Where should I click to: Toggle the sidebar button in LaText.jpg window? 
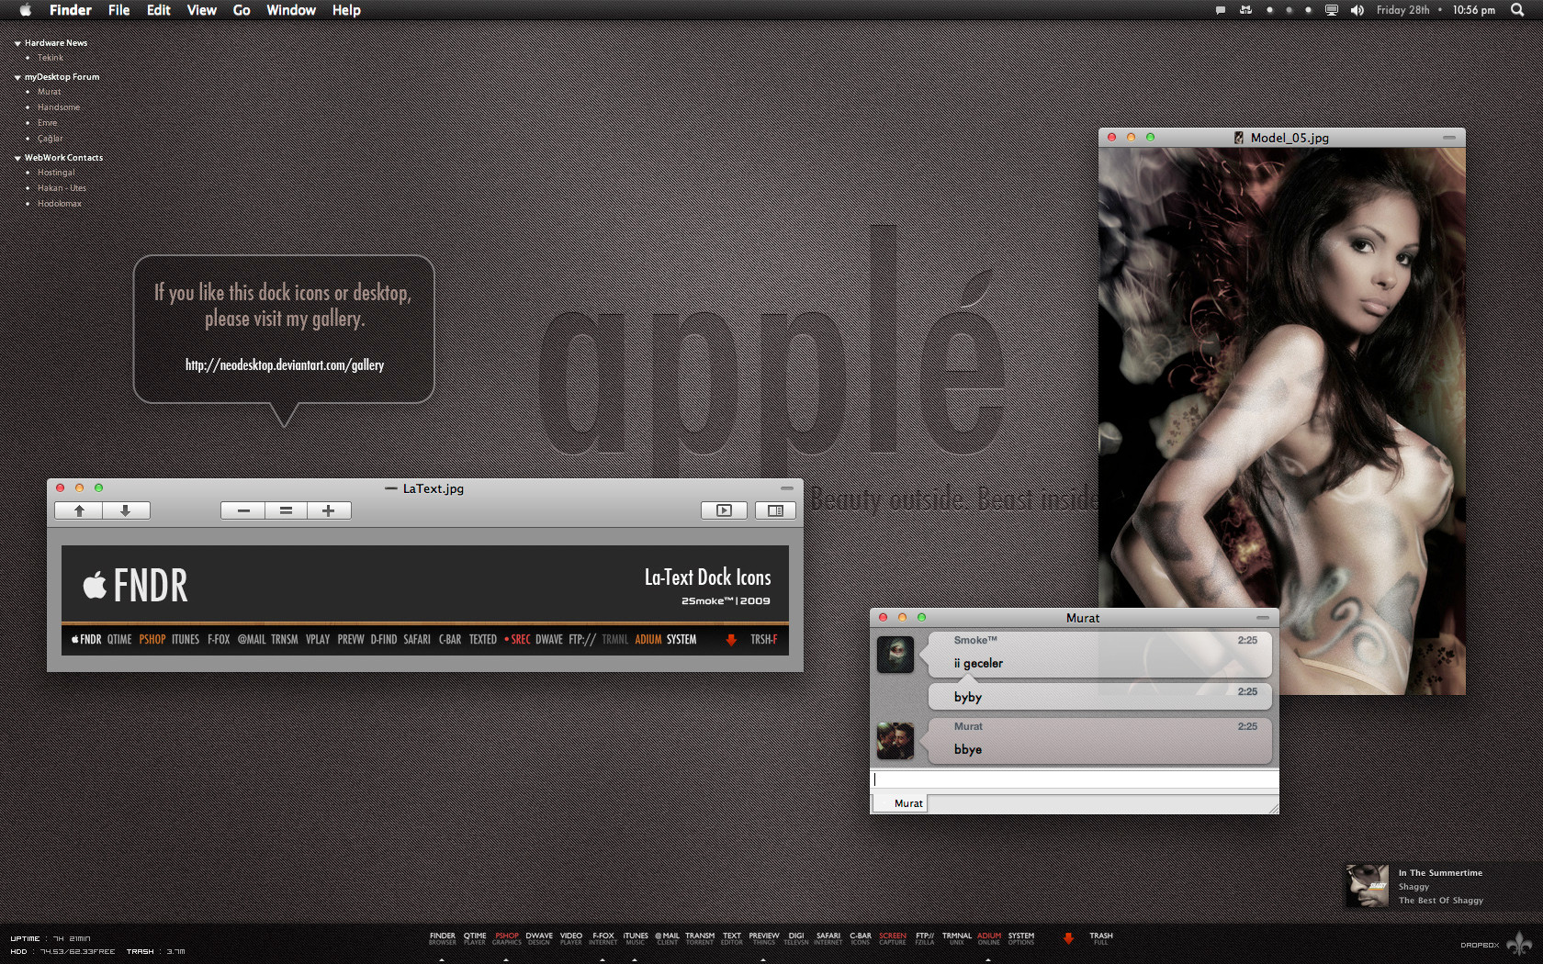[775, 510]
